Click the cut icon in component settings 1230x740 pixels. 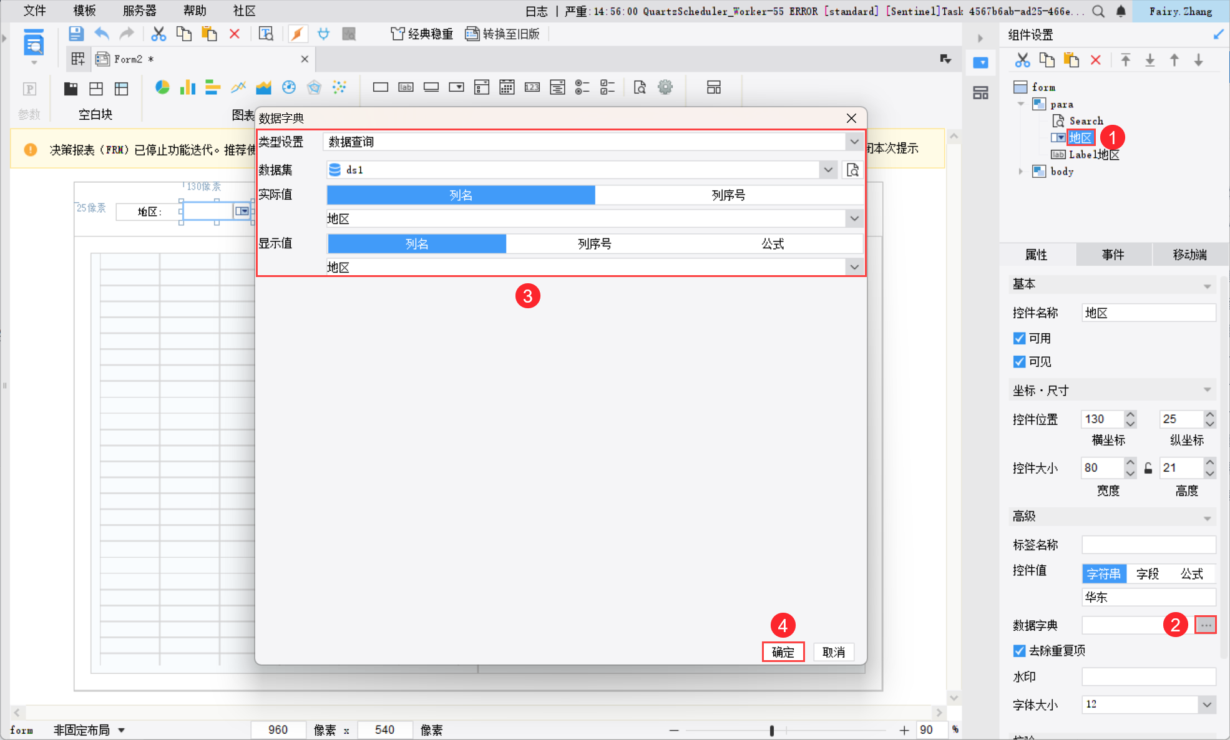click(x=1022, y=60)
